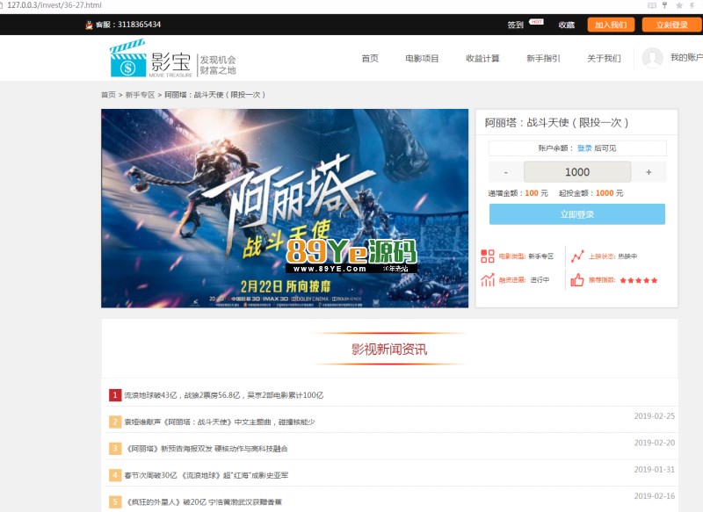703x512 pixels.
Task: Click the 新手专区 value beside 电影类型
Action: (540, 256)
